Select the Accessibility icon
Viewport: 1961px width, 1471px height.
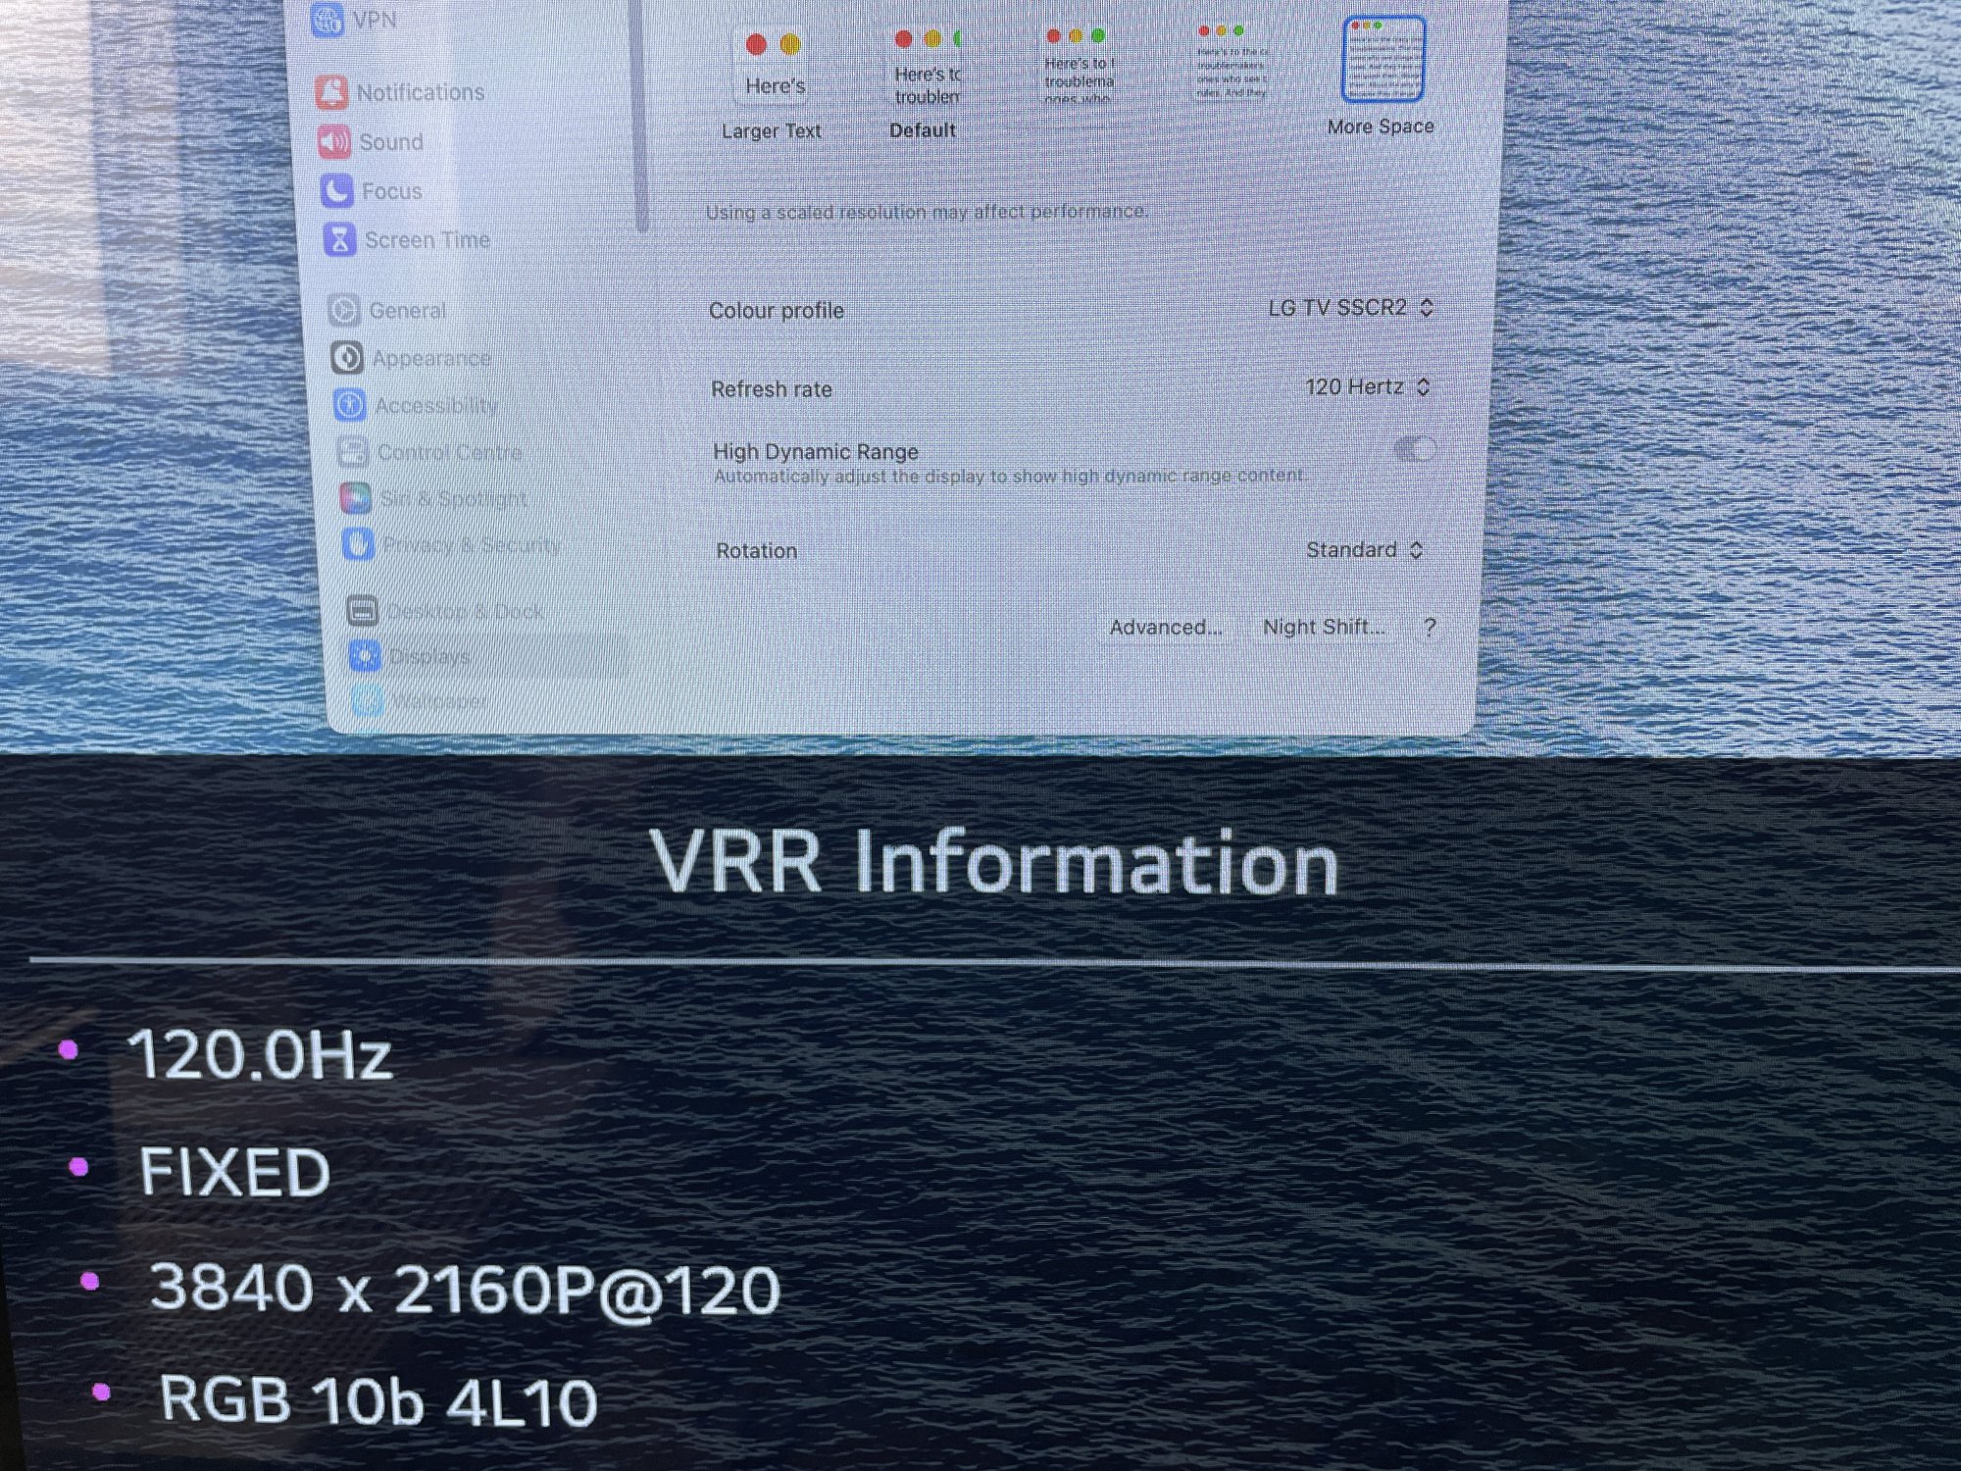(x=349, y=405)
